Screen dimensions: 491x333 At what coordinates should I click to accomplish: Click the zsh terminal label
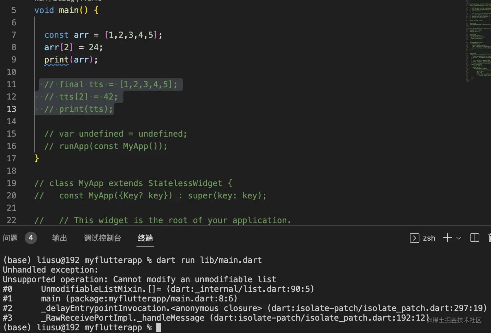tap(429, 238)
